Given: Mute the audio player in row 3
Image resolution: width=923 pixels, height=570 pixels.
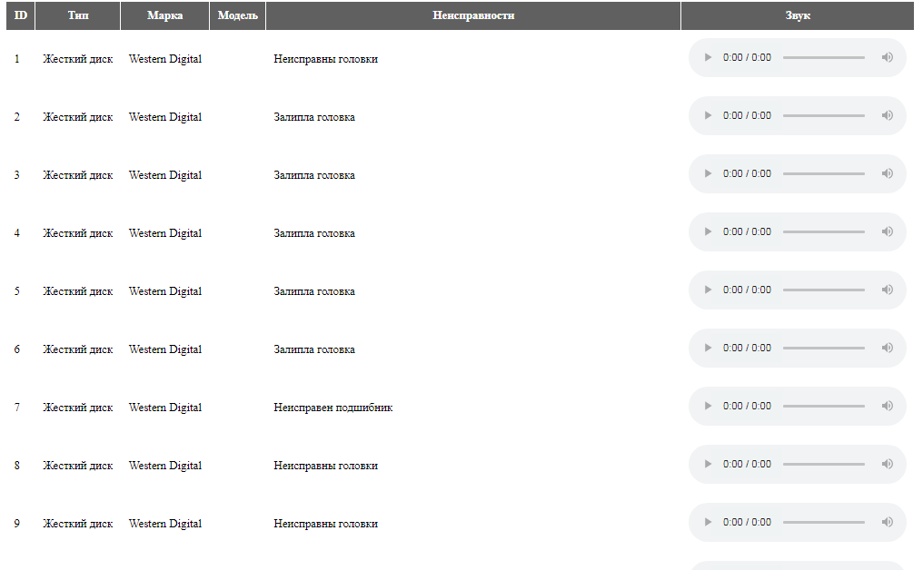Looking at the screenshot, I should 887,173.
